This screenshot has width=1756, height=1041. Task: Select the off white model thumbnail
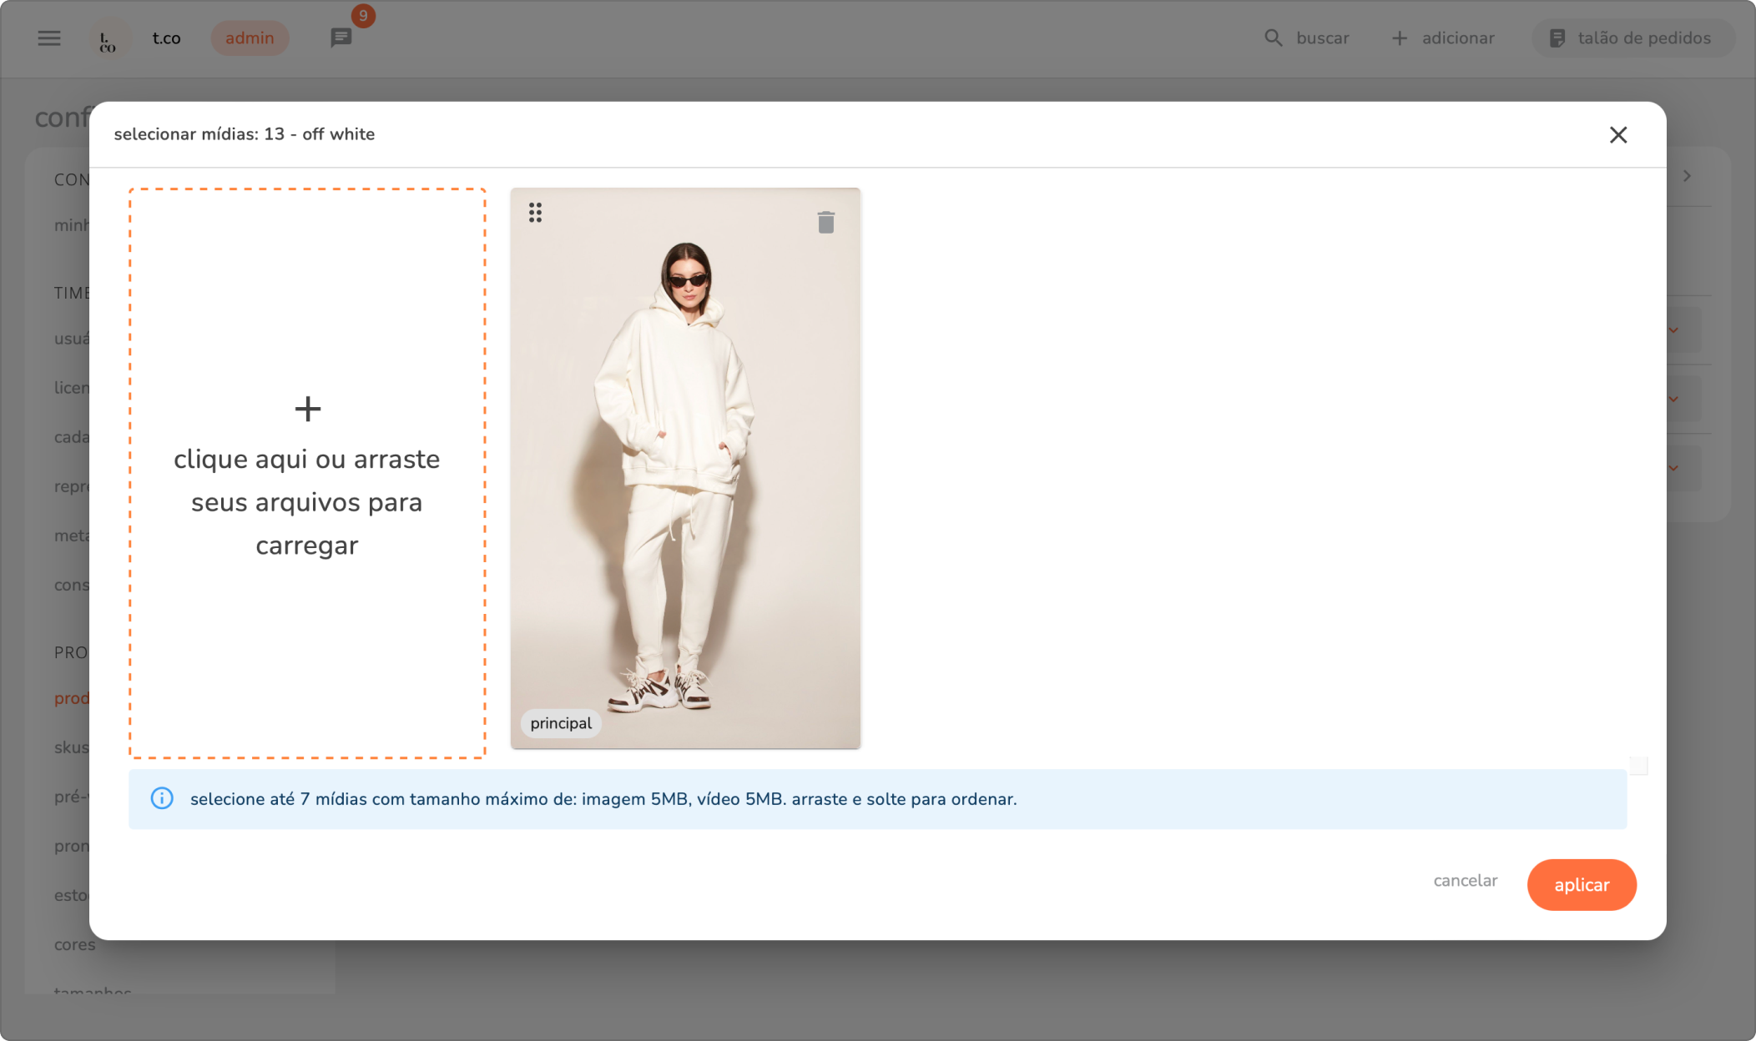click(x=684, y=467)
